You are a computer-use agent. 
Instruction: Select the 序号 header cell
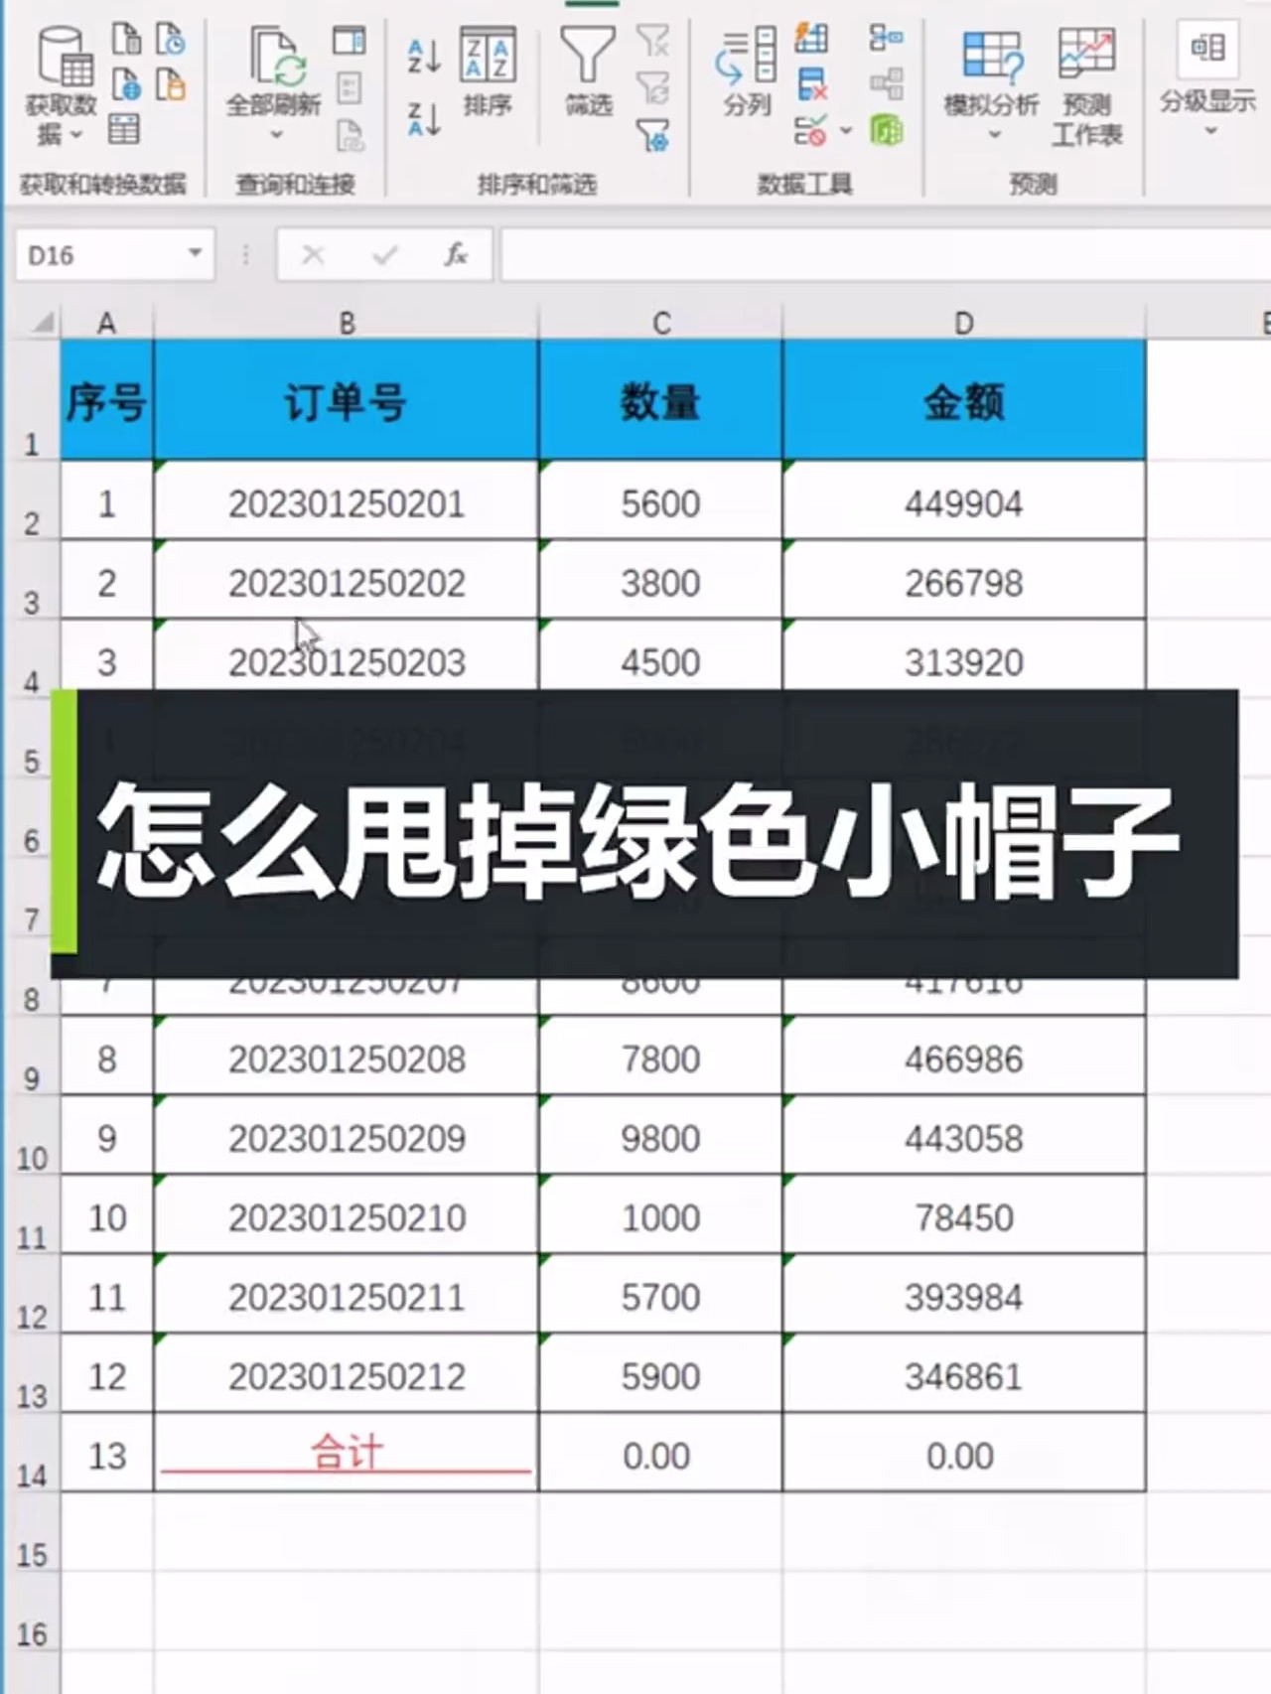click(107, 400)
